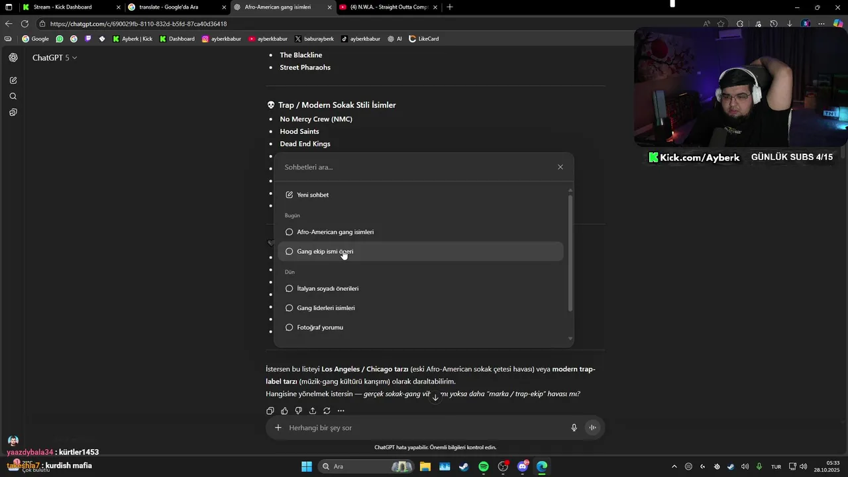Click the new chat pencil icon in sidebar
The width and height of the screenshot is (848, 477).
pos(13,80)
